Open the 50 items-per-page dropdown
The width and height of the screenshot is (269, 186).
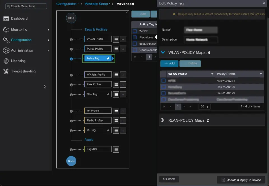point(205,106)
